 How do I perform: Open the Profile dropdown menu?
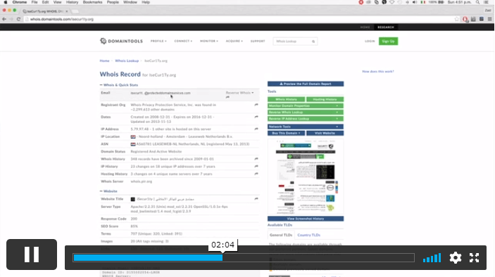point(158,41)
